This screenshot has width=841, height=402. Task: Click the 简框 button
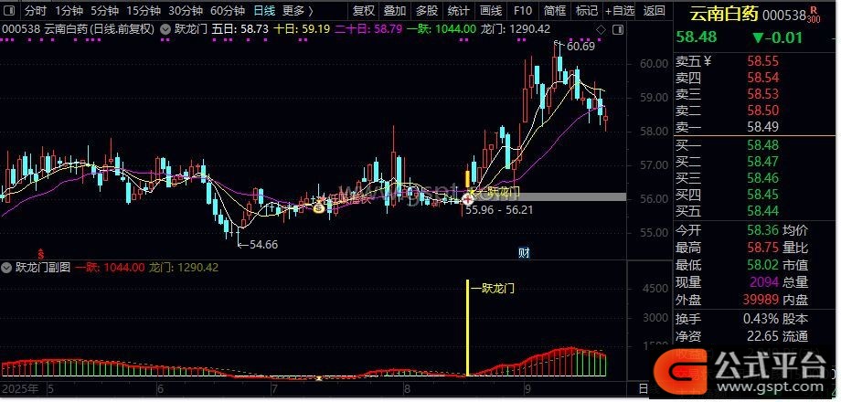coord(554,11)
